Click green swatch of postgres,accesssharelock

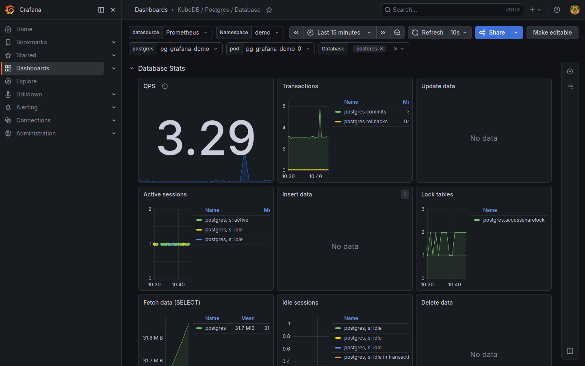click(477, 220)
